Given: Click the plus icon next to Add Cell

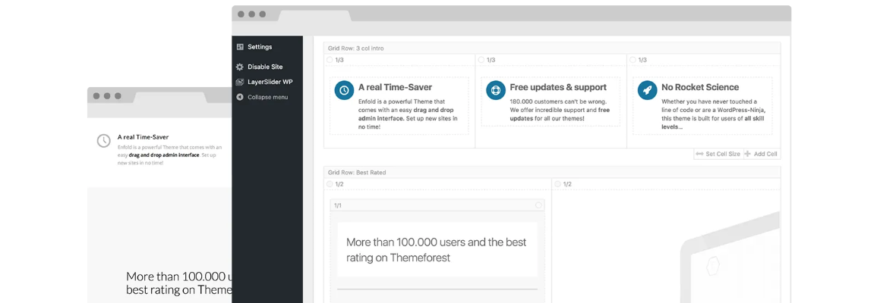Looking at the screenshot, I should coord(747,154).
